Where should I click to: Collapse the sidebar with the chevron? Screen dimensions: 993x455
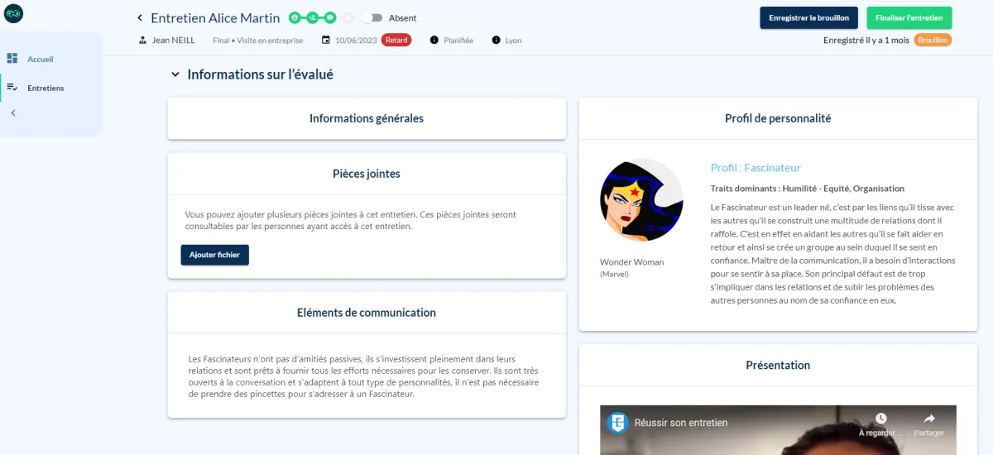tap(12, 113)
